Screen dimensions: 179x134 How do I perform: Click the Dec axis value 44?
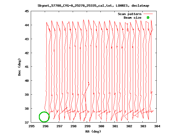pyautogui.click(x=27, y=25)
